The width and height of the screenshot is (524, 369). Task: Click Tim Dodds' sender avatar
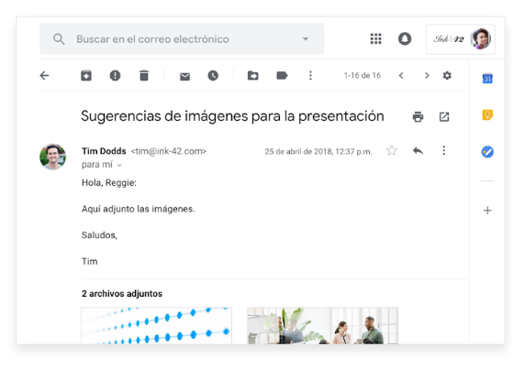53,157
